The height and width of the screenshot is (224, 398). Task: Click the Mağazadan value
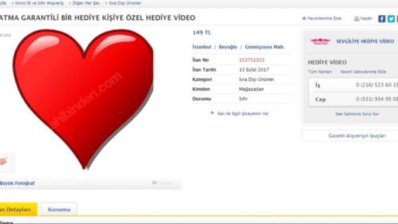pos(251,89)
